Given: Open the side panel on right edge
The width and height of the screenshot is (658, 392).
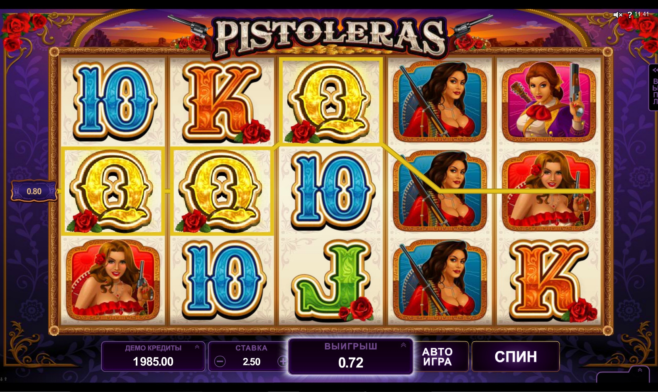Looking at the screenshot, I should pos(653,87).
